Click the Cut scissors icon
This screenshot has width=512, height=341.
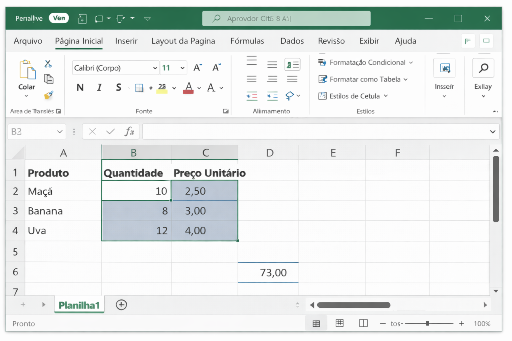point(48,64)
